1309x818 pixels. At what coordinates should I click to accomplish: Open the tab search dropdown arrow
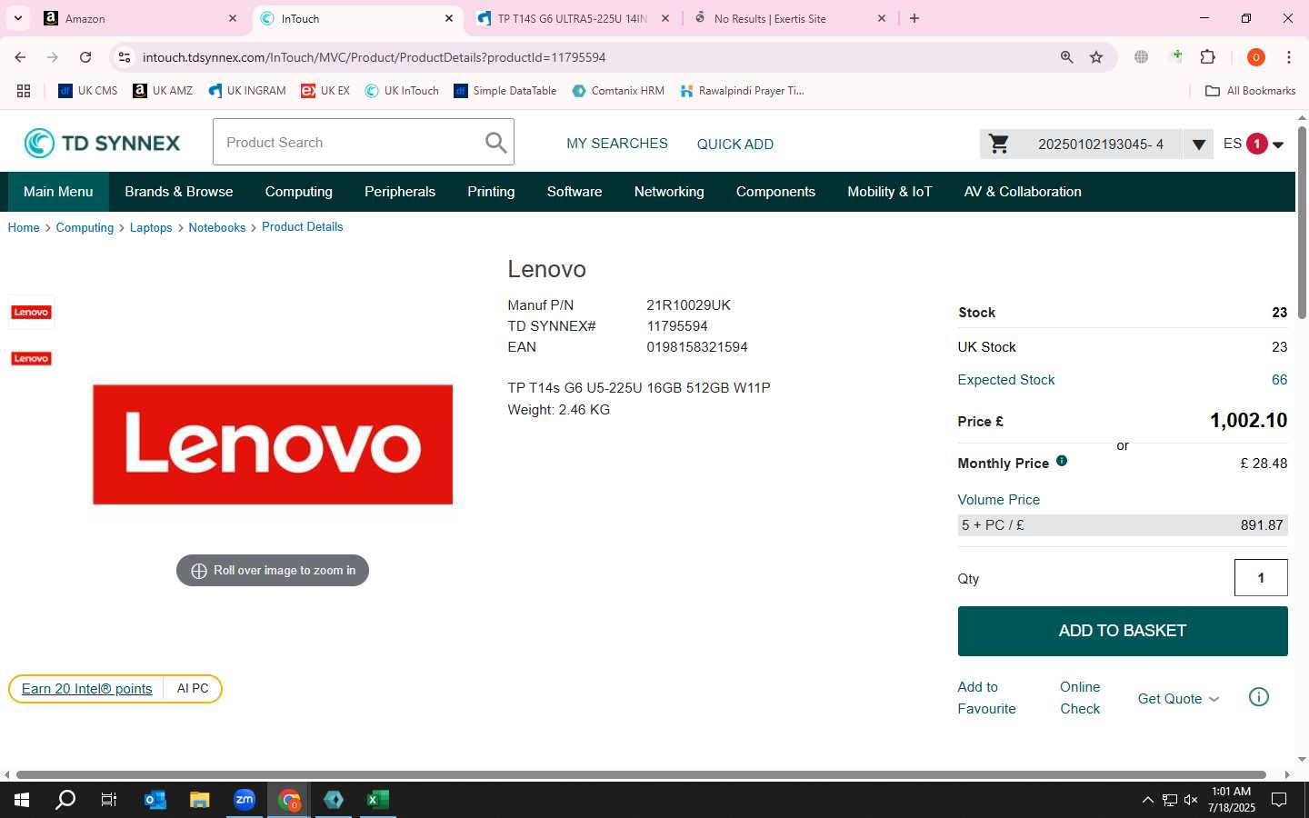click(17, 18)
